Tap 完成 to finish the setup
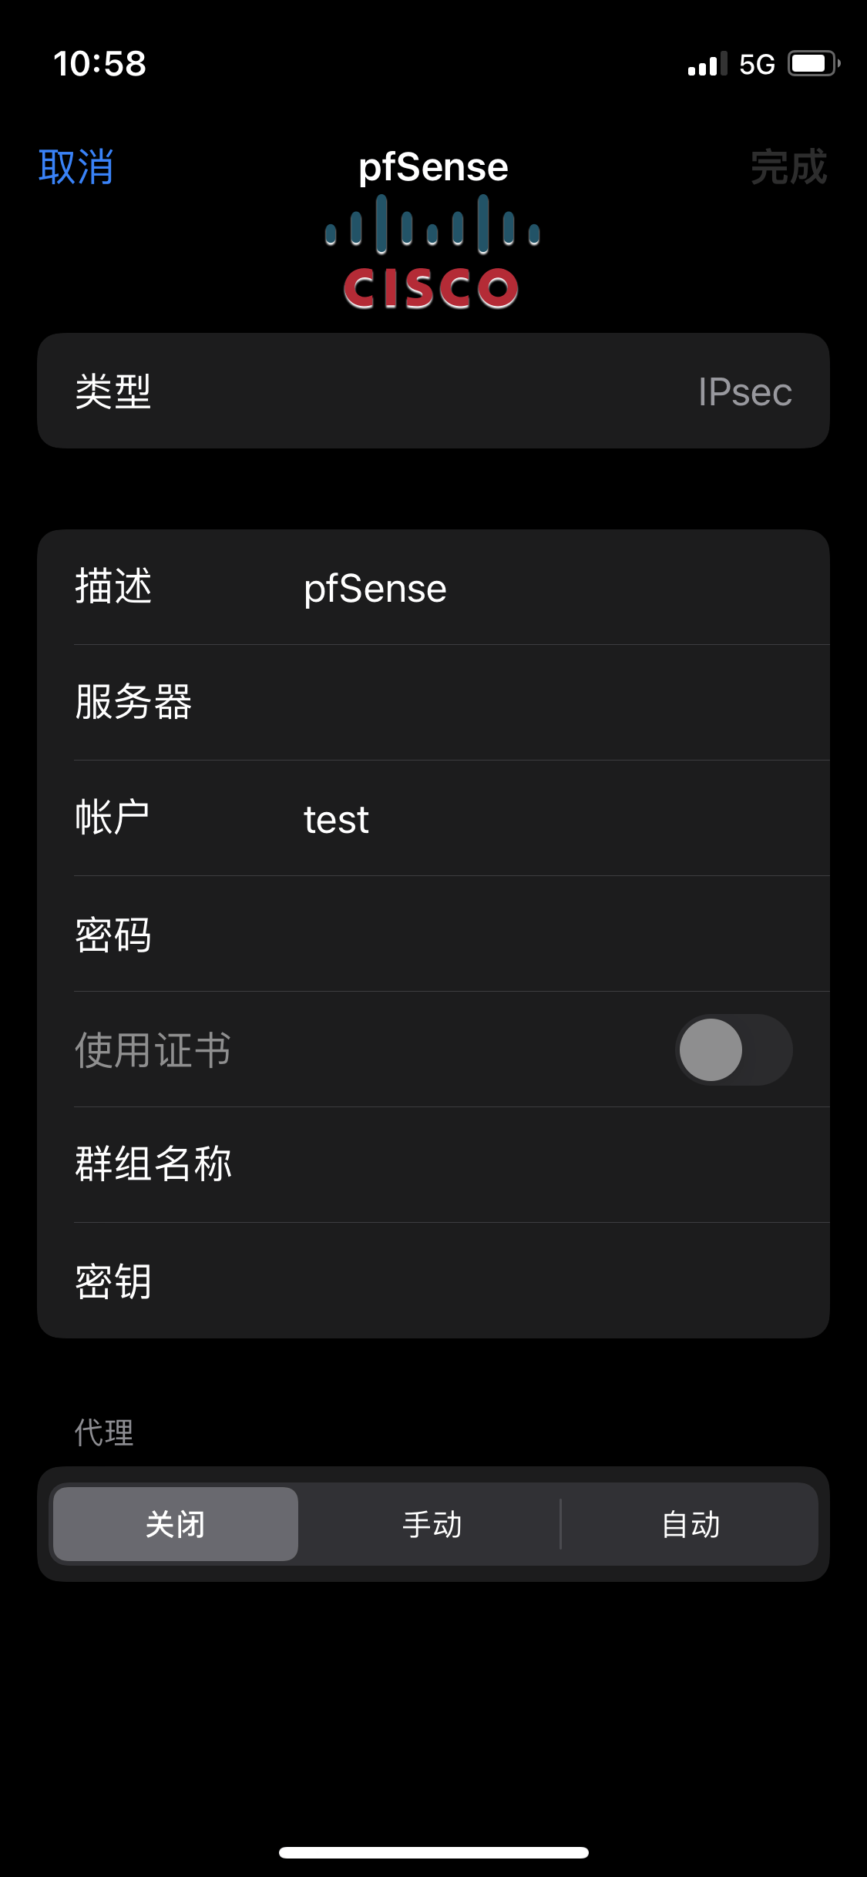This screenshot has height=1877, width=867. point(788,167)
